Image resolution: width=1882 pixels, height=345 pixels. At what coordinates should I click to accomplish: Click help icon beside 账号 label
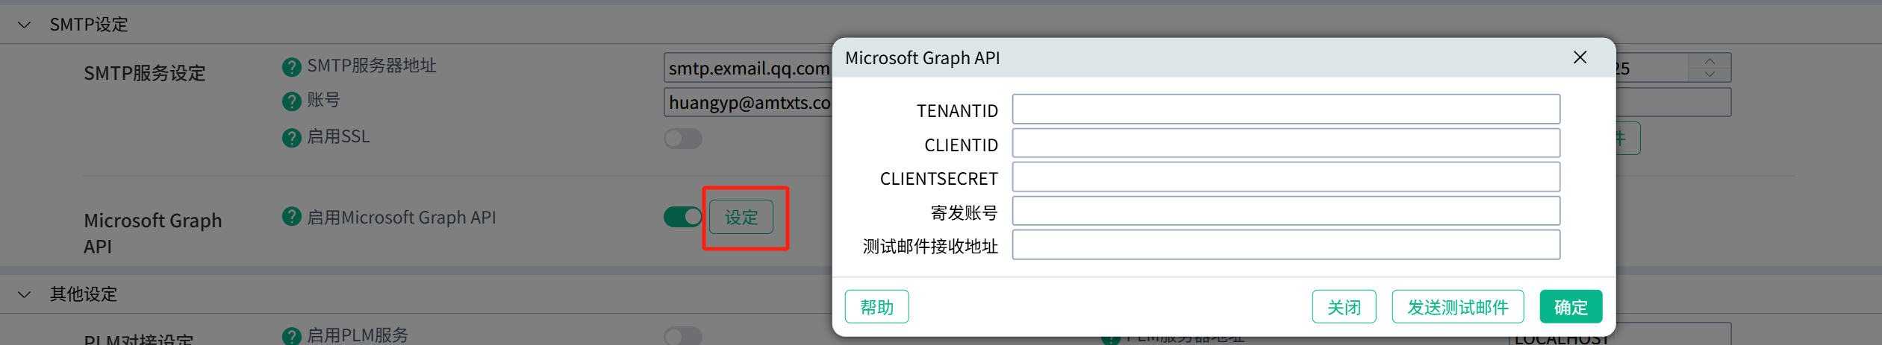click(x=291, y=101)
